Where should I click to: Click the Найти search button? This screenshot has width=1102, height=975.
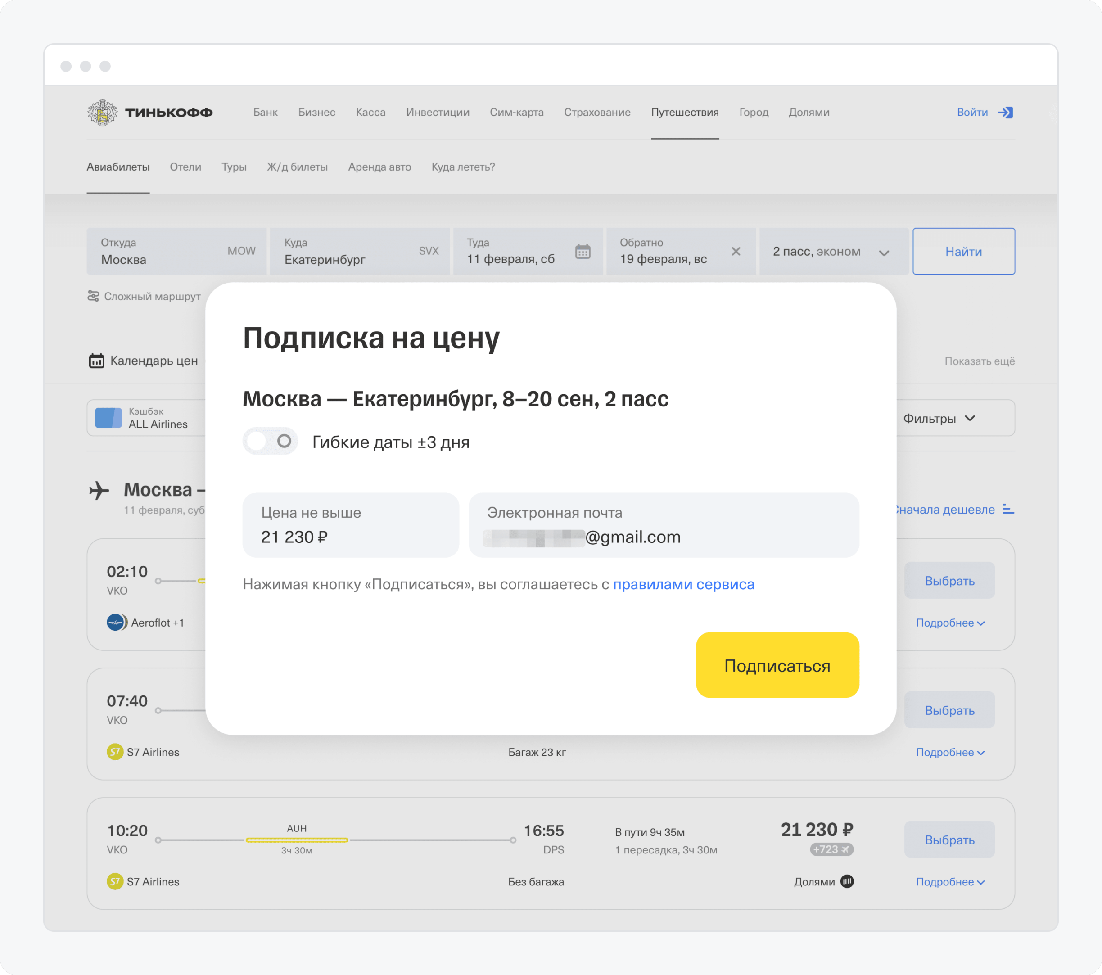pyautogui.click(x=963, y=251)
